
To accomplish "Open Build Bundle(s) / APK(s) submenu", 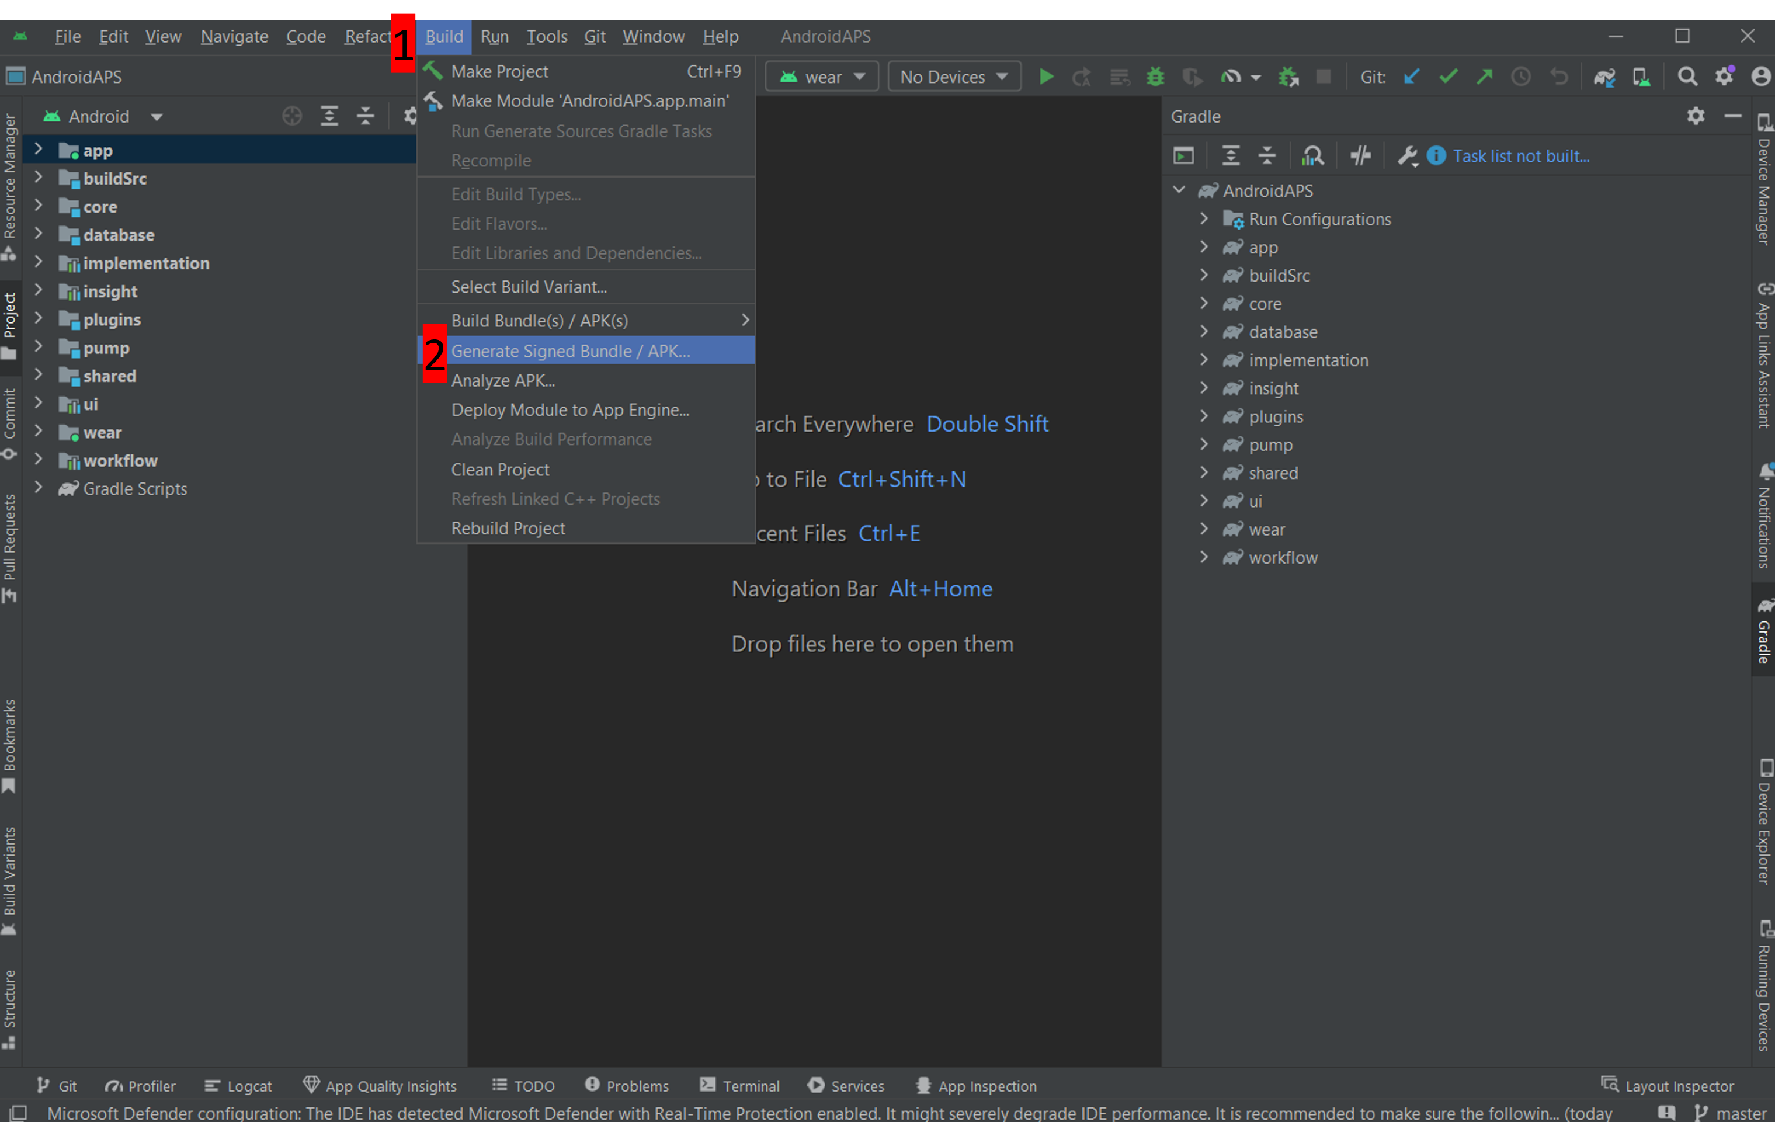I will [586, 321].
